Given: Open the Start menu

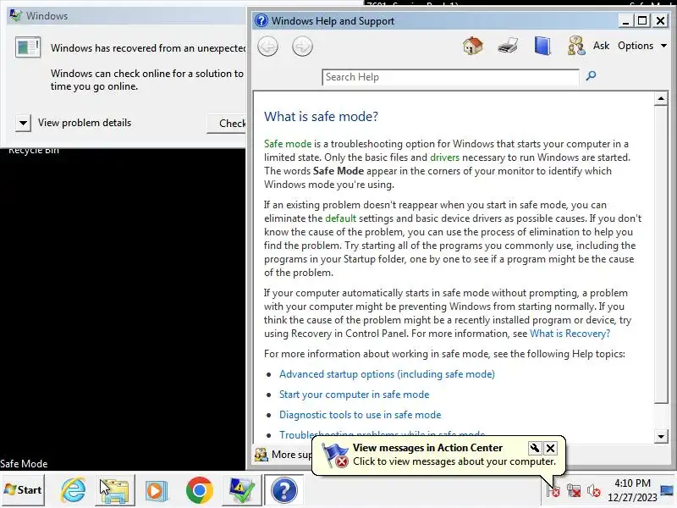Looking at the screenshot, I should click(x=23, y=490).
